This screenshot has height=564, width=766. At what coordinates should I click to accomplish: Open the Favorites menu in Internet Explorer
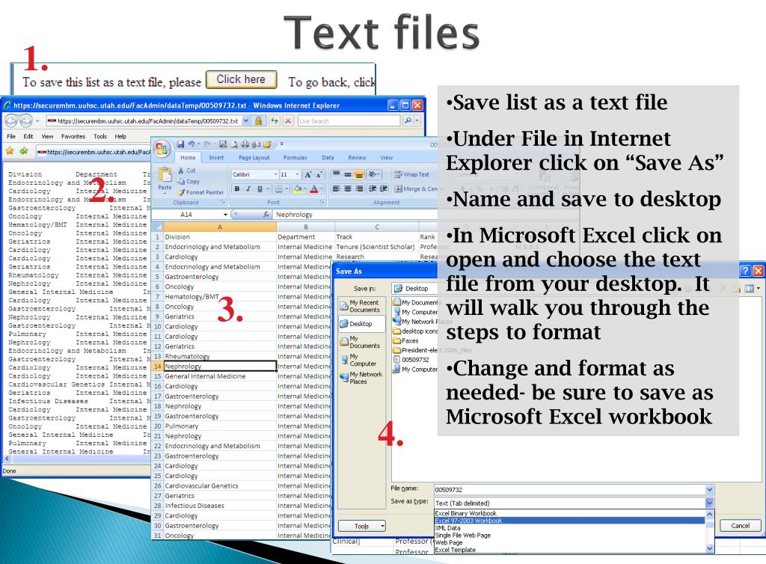[x=73, y=136]
